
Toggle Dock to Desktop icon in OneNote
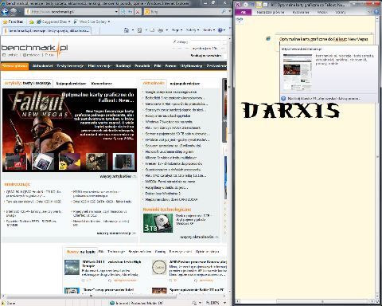[x=259, y=5]
